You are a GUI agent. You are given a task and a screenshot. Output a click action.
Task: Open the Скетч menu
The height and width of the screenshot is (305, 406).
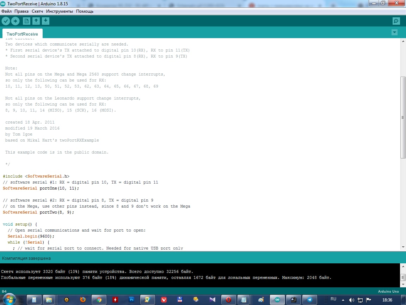[37, 11]
